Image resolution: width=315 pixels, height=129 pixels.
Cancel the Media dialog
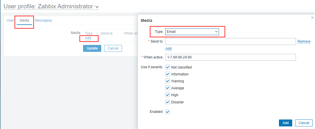click(x=304, y=123)
